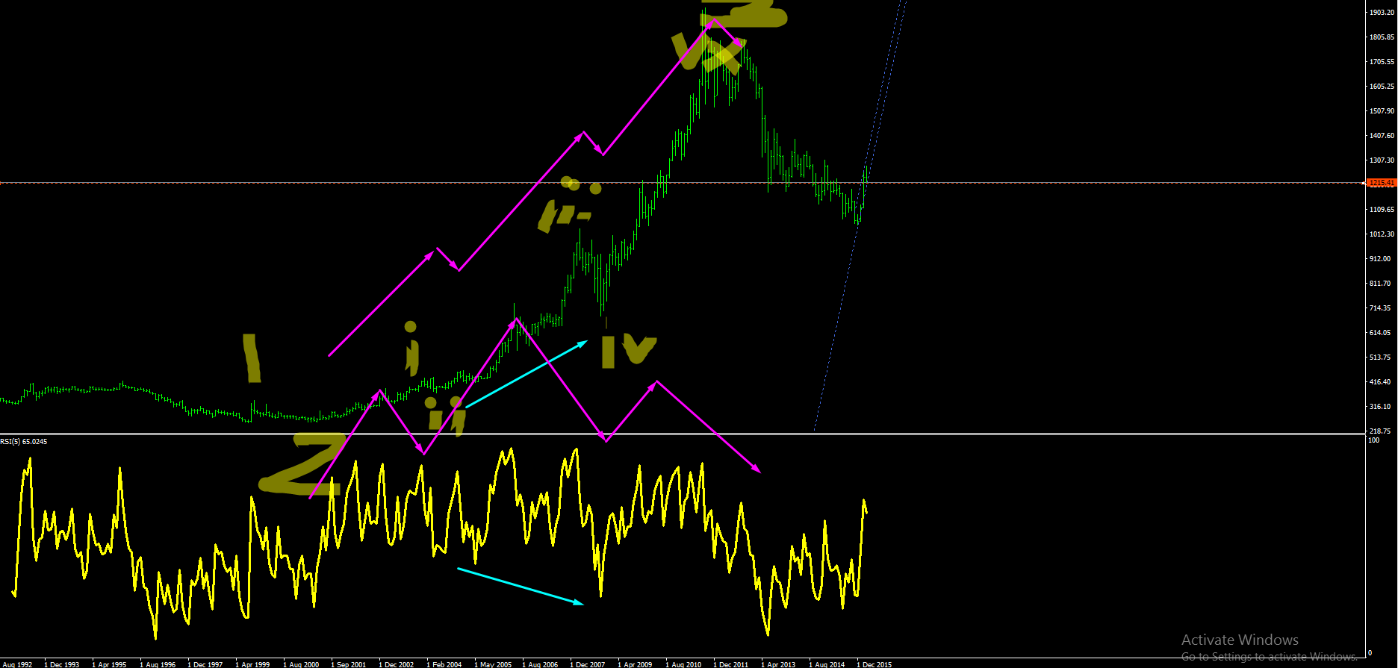
Task: Select the cyan downward arrow in RSI pane
Action: pyautogui.click(x=521, y=587)
